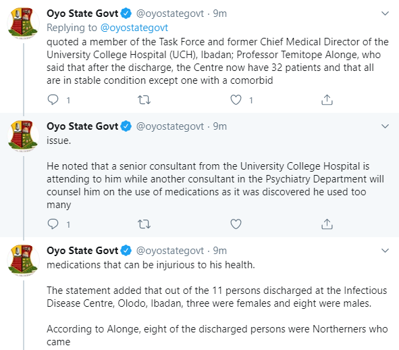Open Oyo State Govt avatar on third tweet
Screen dimensions: 399x350
coord(23,260)
